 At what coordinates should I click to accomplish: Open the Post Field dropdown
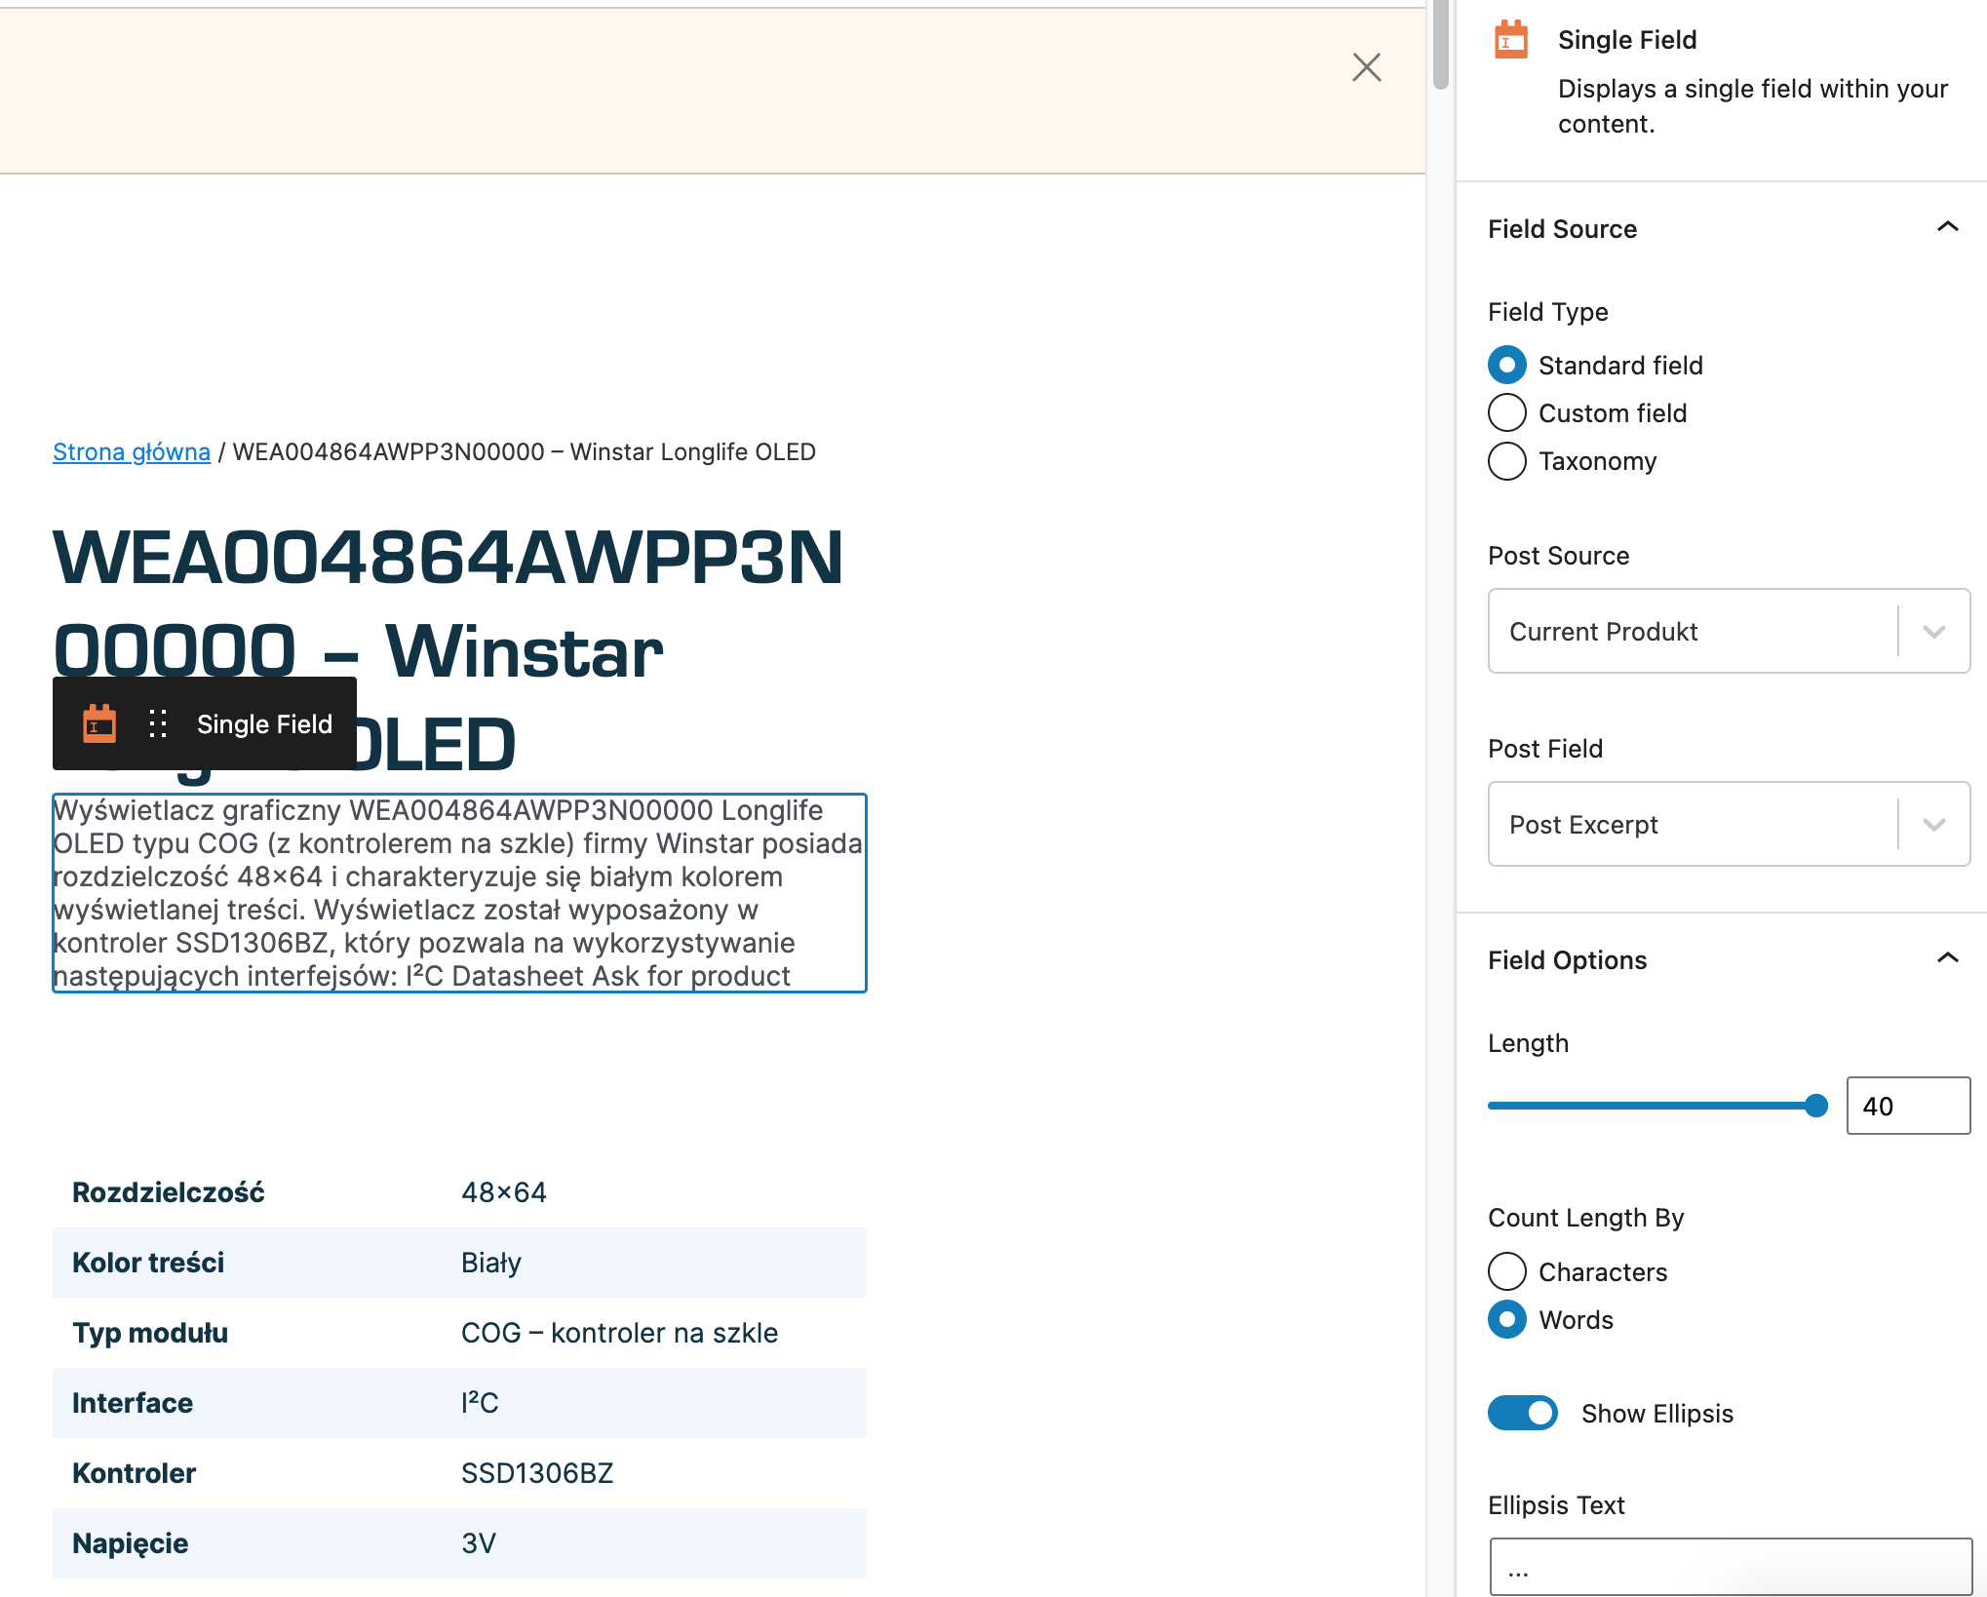coord(1729,824)
